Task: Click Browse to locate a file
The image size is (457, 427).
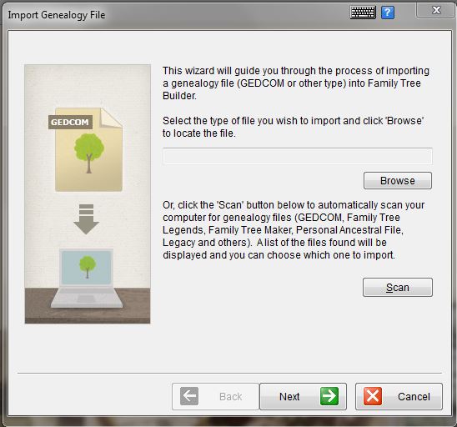Action: tap(398, 181)
